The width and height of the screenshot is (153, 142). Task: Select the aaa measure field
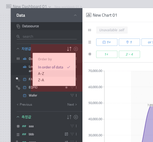(47, 126)
